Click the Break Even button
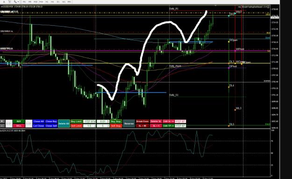 [142, 121]
